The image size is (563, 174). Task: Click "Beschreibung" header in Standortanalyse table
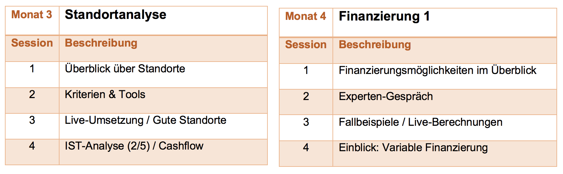tap(101, 43)
